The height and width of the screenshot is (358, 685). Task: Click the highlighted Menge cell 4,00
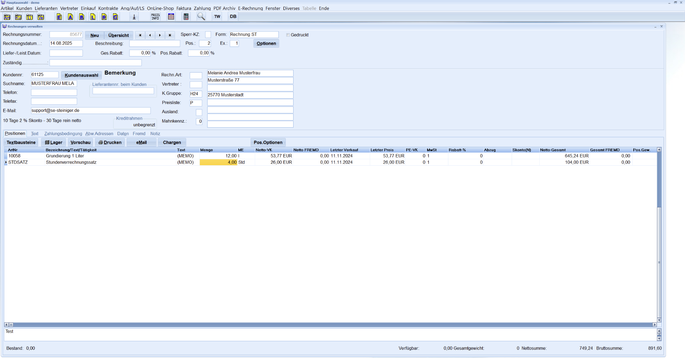[218, 162]
